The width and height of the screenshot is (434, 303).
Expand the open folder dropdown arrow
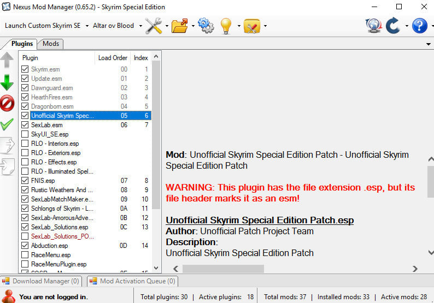coord(193,26)
